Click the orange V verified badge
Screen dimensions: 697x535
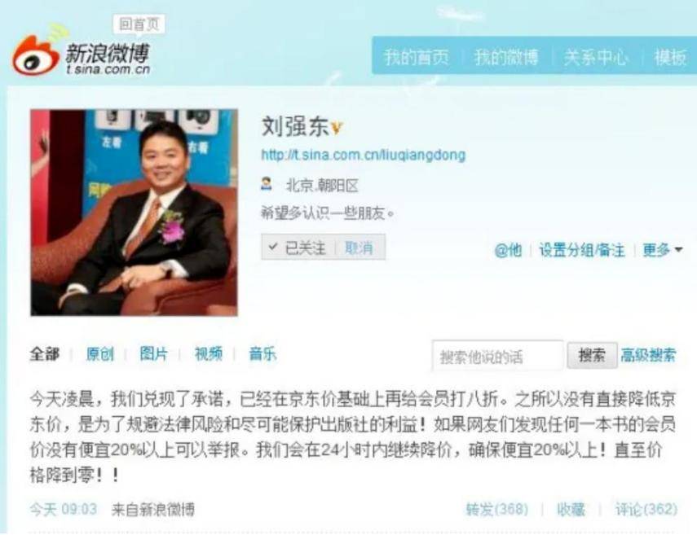[337, 129]
